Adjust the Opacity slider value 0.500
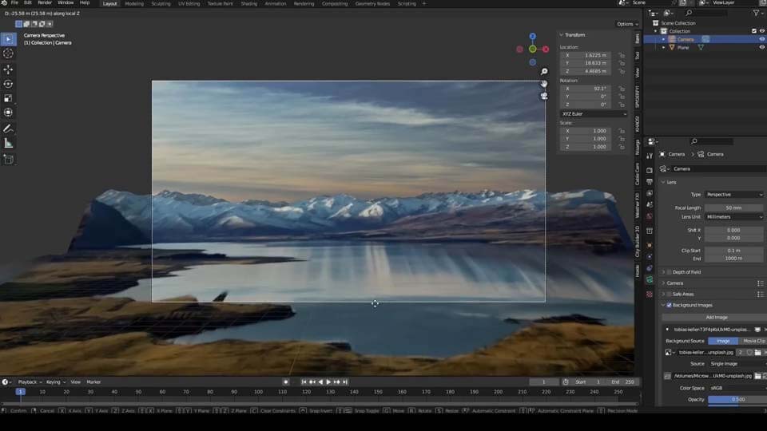Viewport: 767px width, 431px height. coord(737,400)
